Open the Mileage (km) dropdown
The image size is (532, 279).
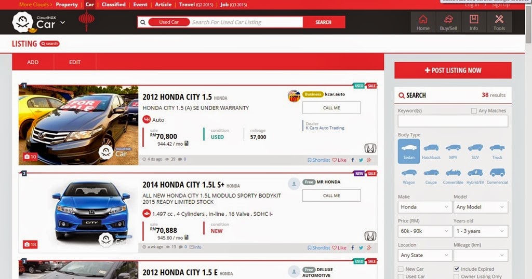(x=481, y=255)
